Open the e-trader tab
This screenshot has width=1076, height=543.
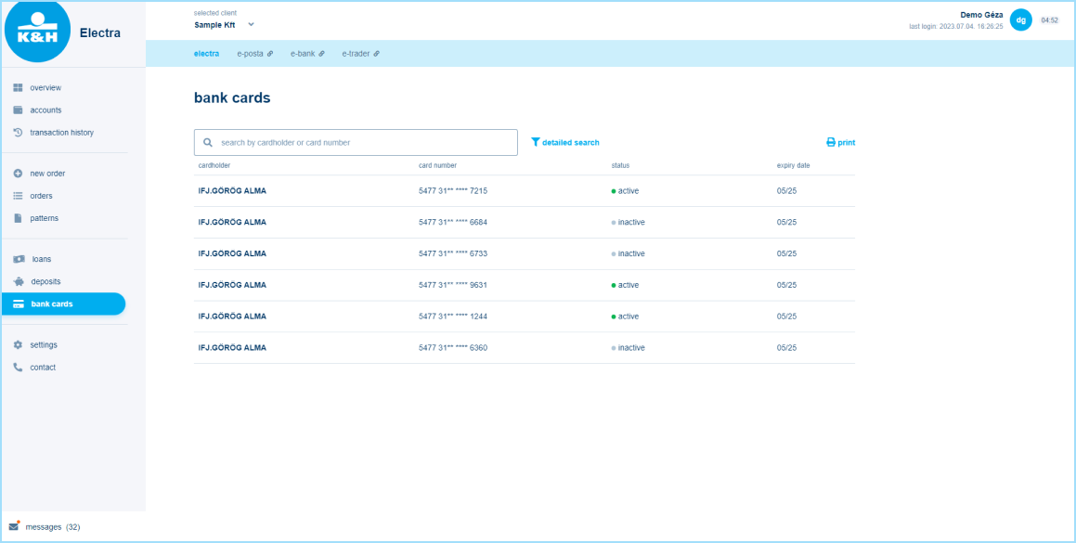360,54
